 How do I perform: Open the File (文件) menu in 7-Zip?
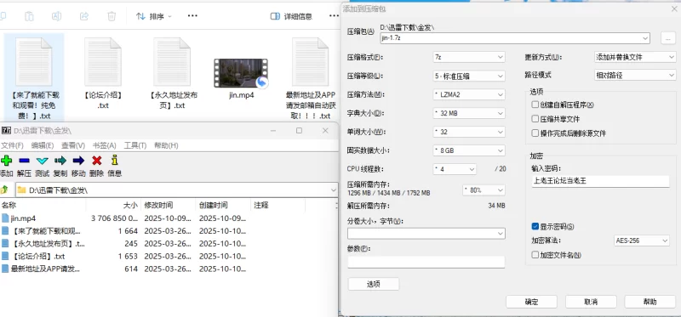tap(12, 145)
